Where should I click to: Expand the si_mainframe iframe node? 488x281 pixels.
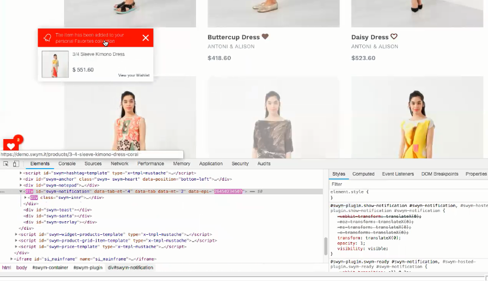coord(11,259)
